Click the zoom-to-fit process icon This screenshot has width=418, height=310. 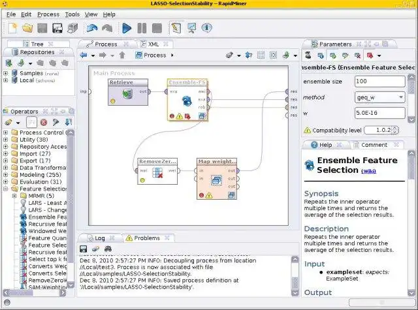tap(273, 55)
